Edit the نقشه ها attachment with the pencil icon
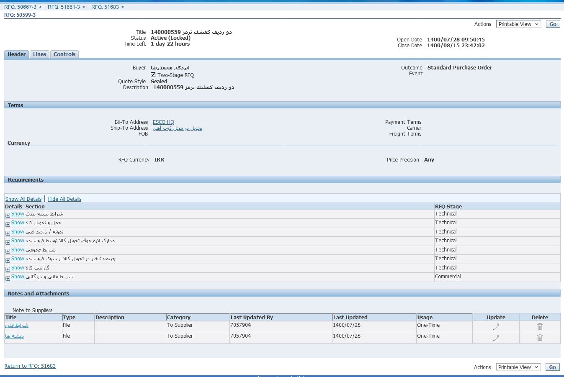The image size is (564, 377). click(496, 338)
